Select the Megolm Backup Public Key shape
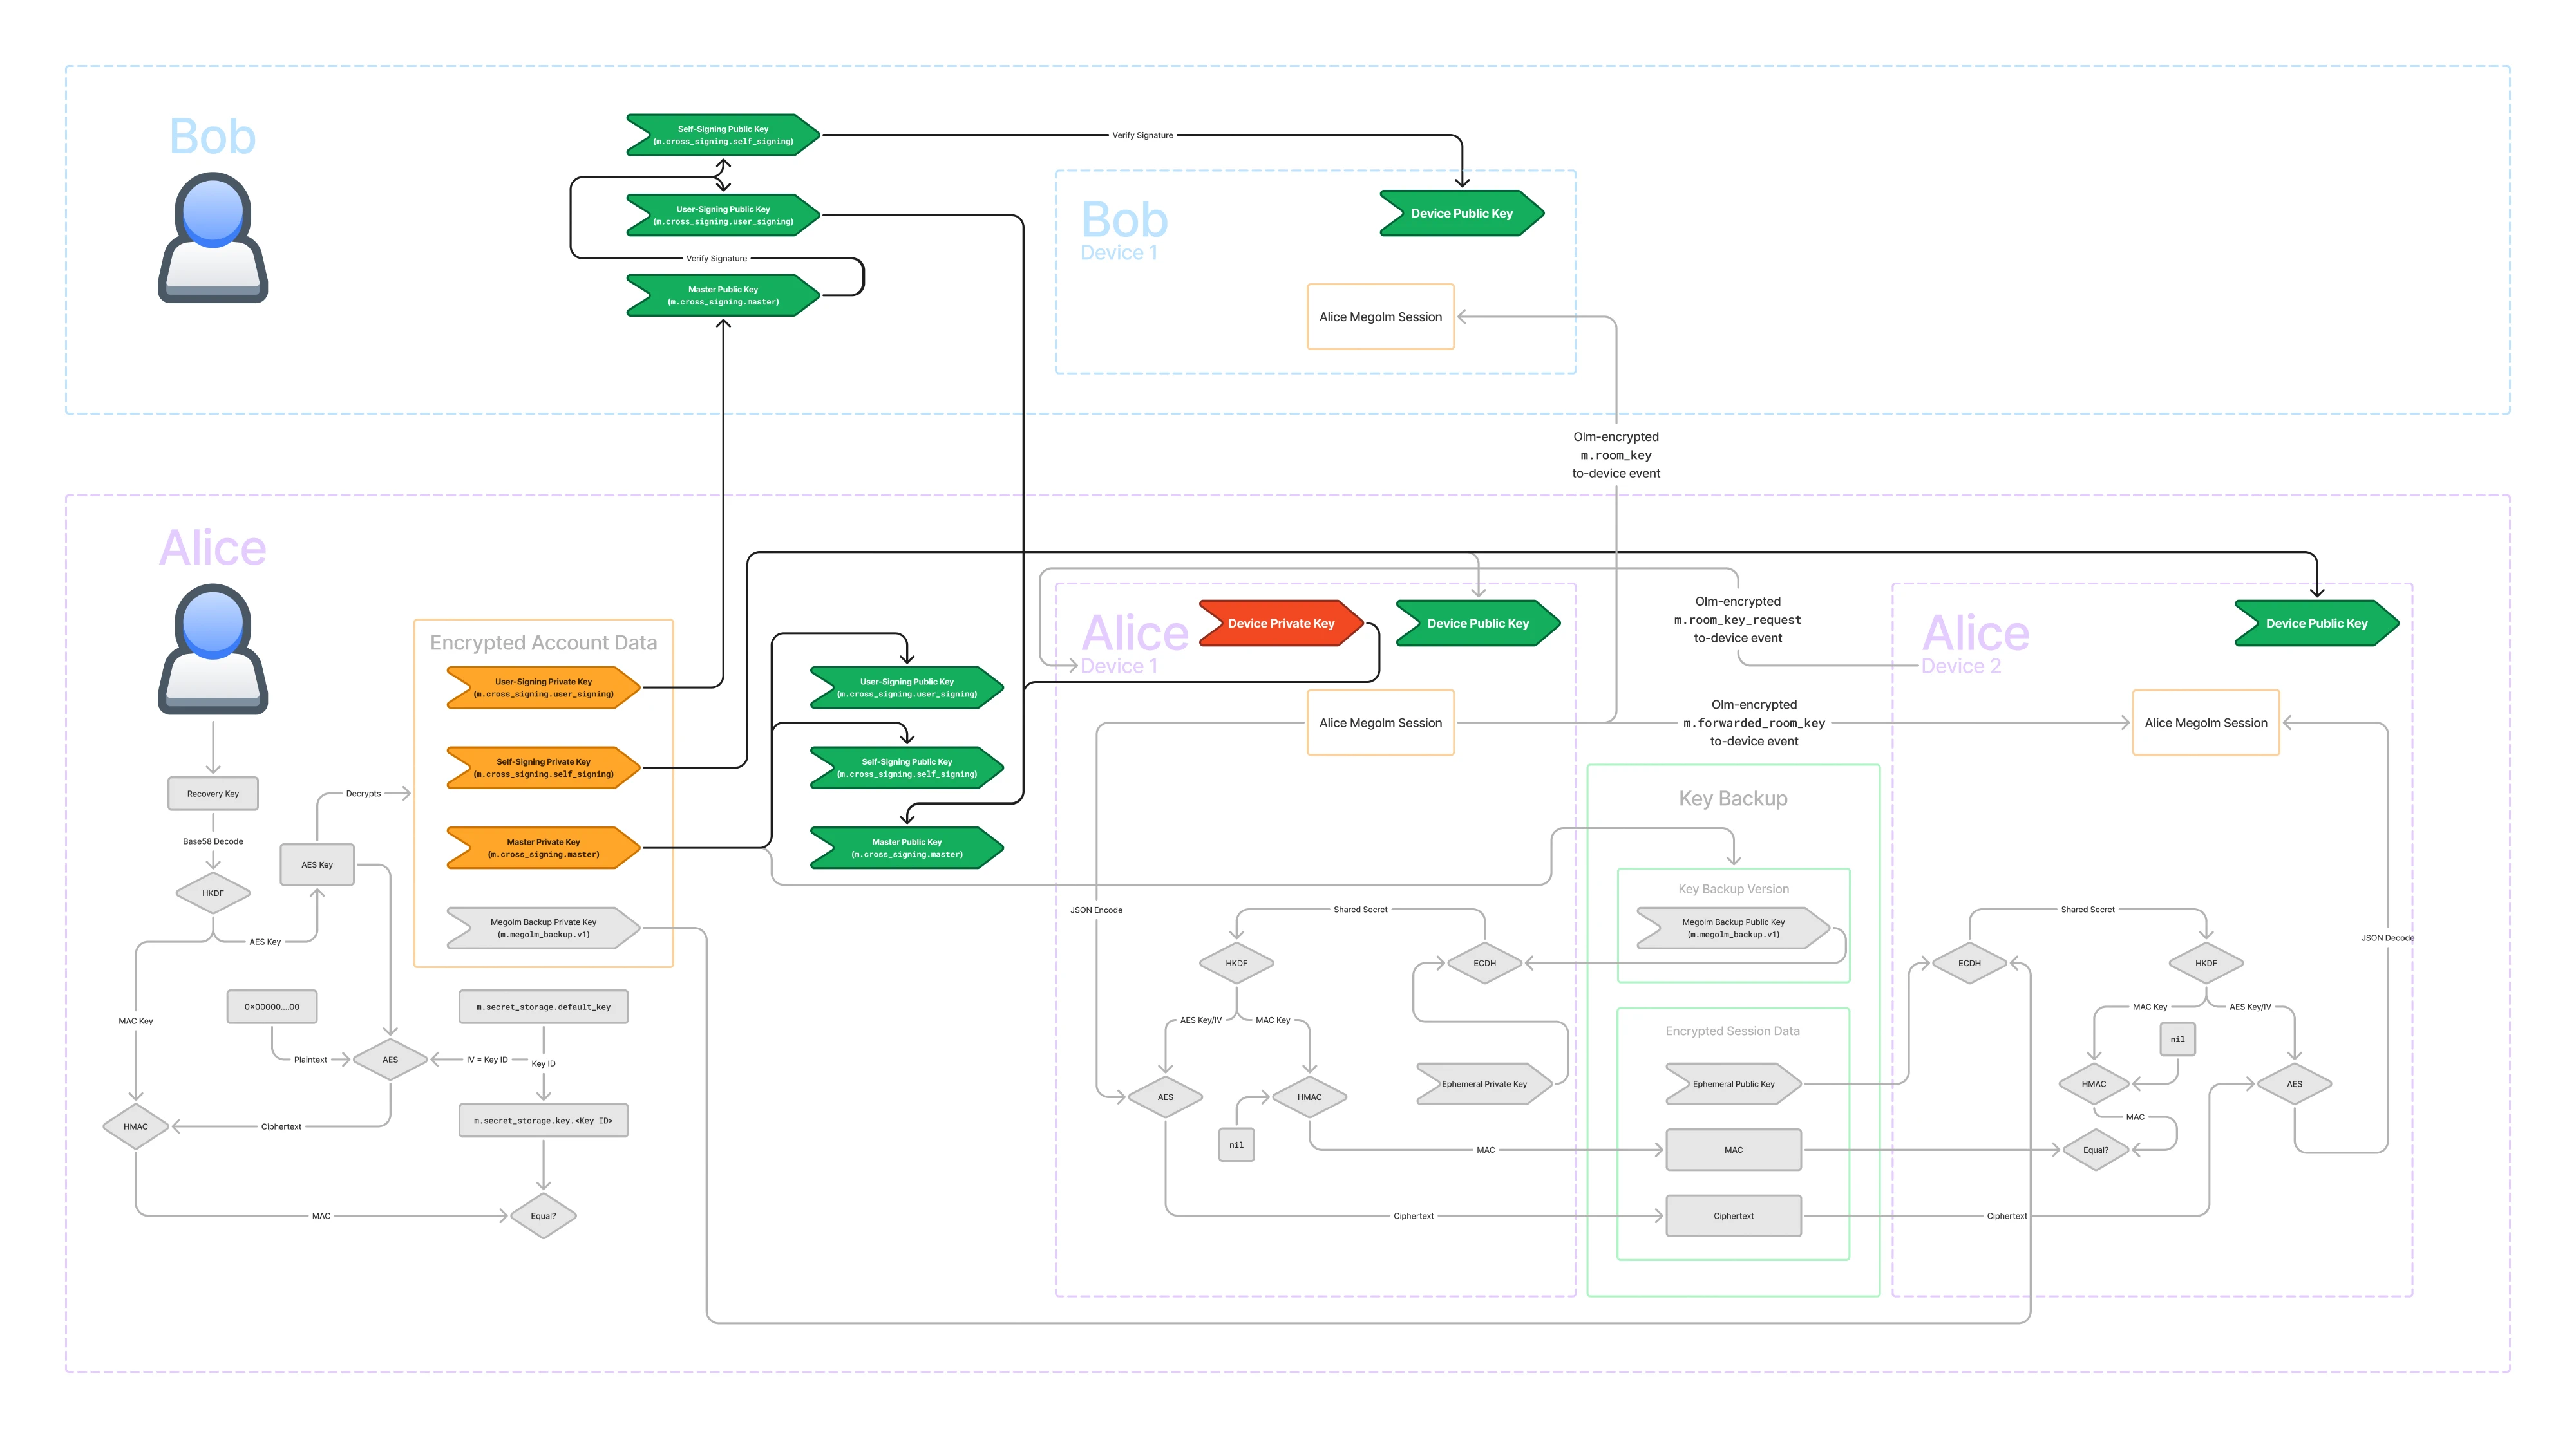Image resolution: width=2576 pixels, height=1438 pixels. (x=1732, y=928)
